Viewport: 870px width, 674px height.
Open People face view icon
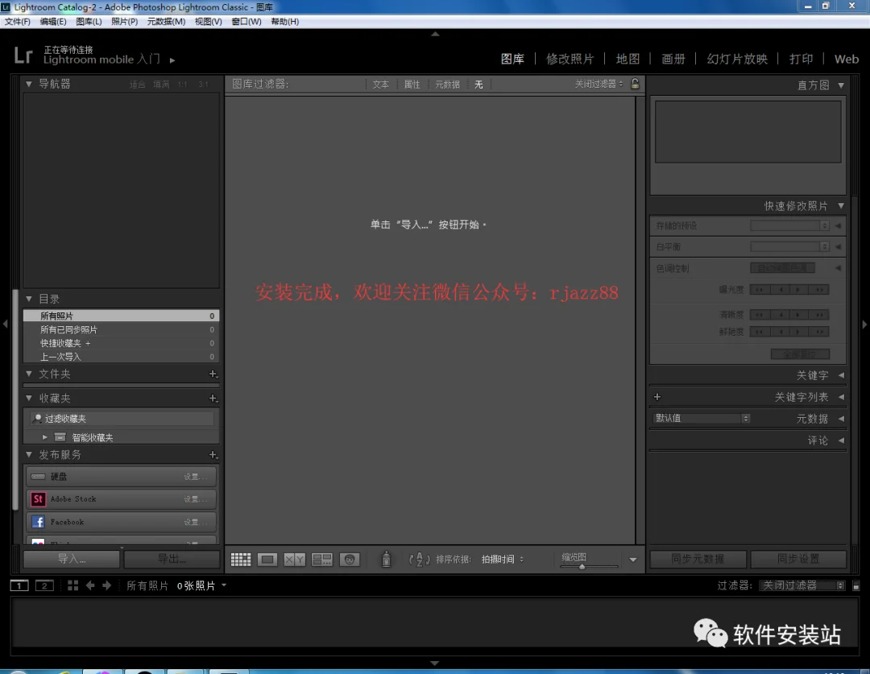pyautogui.click(x=350, y=559)
